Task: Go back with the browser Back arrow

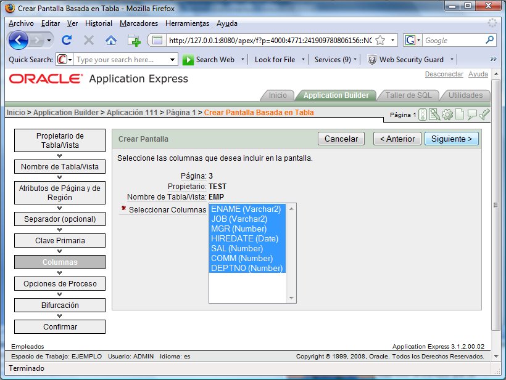Action: (x=18, y=40)
